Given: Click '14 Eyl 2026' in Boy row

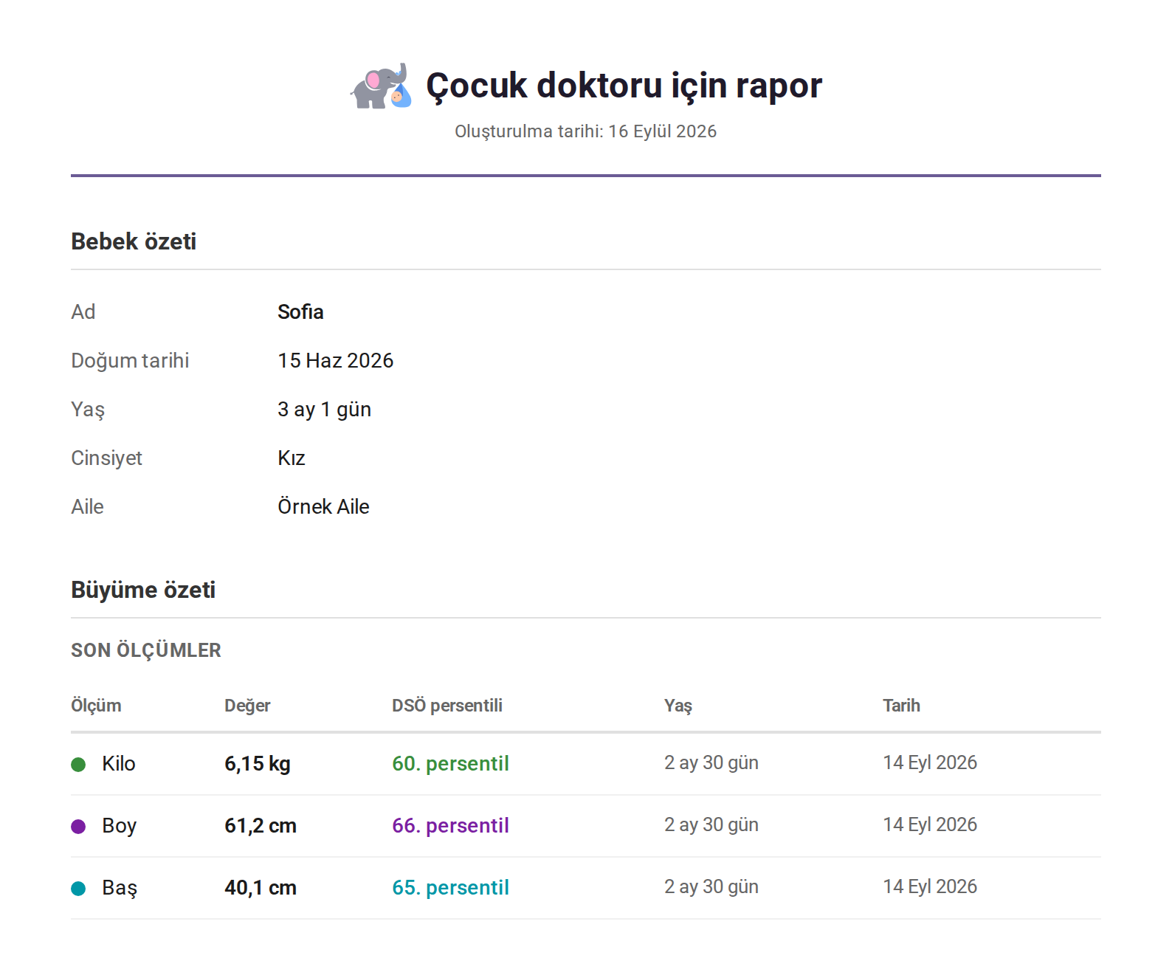Looking at the screenshot, I should click(930, 824).
